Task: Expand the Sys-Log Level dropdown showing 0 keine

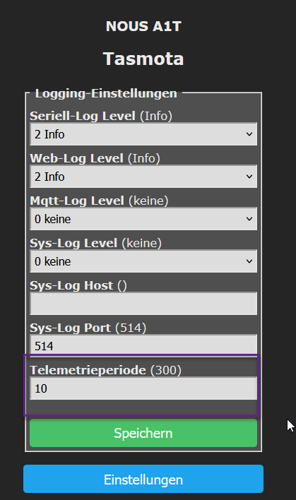Action: (143, 261)
